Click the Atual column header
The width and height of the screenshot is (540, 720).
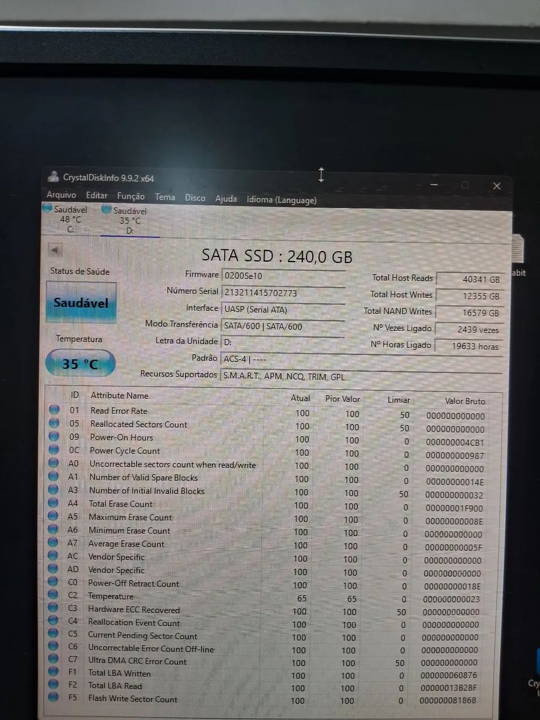[x=300, y=398]
